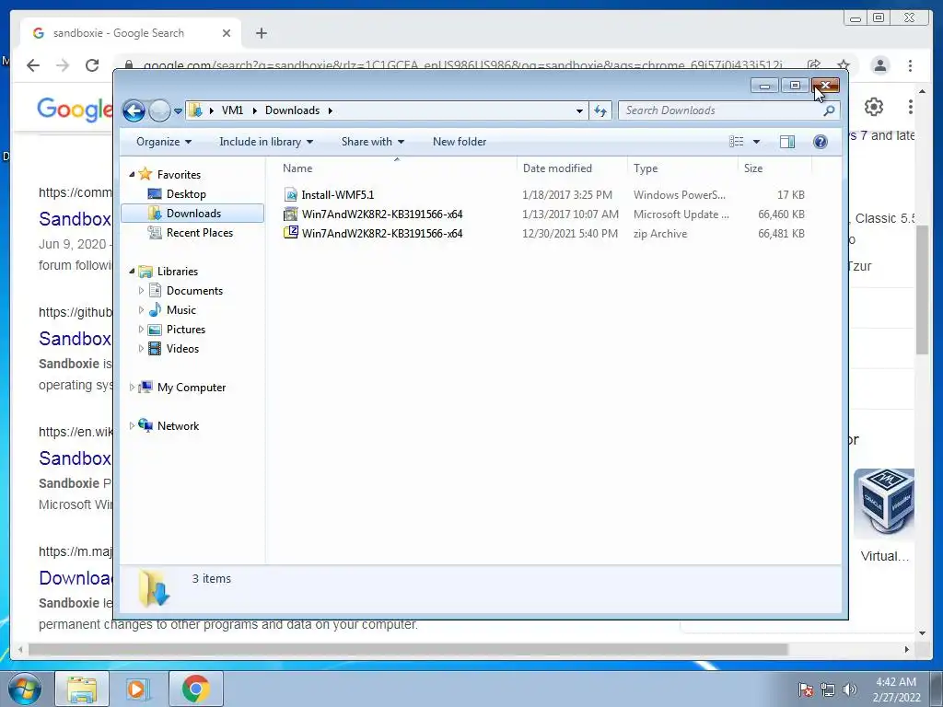
Task: Expand the Pictures library
Action: pos(141,330)
